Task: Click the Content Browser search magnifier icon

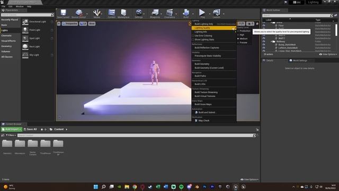Action: pos(254,135)
